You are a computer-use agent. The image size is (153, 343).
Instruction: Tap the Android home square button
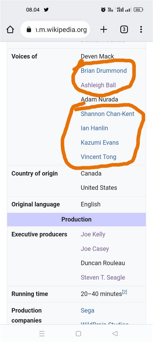pos(78,334)
